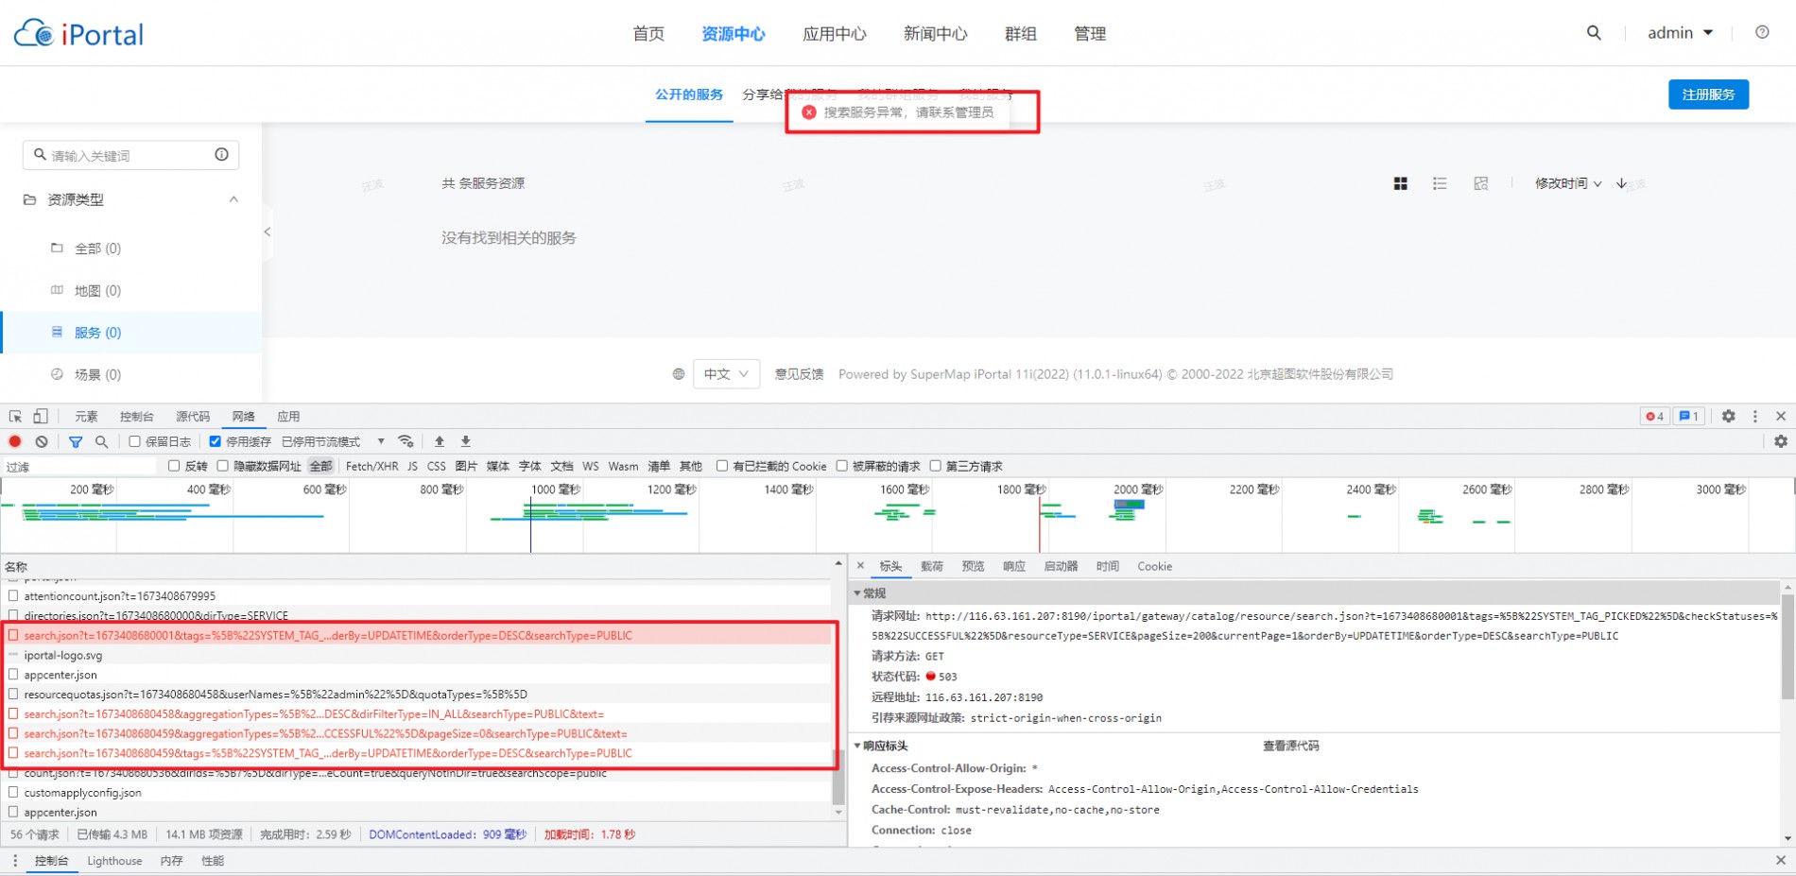Click 查看源代码 view source link

(x=1290, y=746)
